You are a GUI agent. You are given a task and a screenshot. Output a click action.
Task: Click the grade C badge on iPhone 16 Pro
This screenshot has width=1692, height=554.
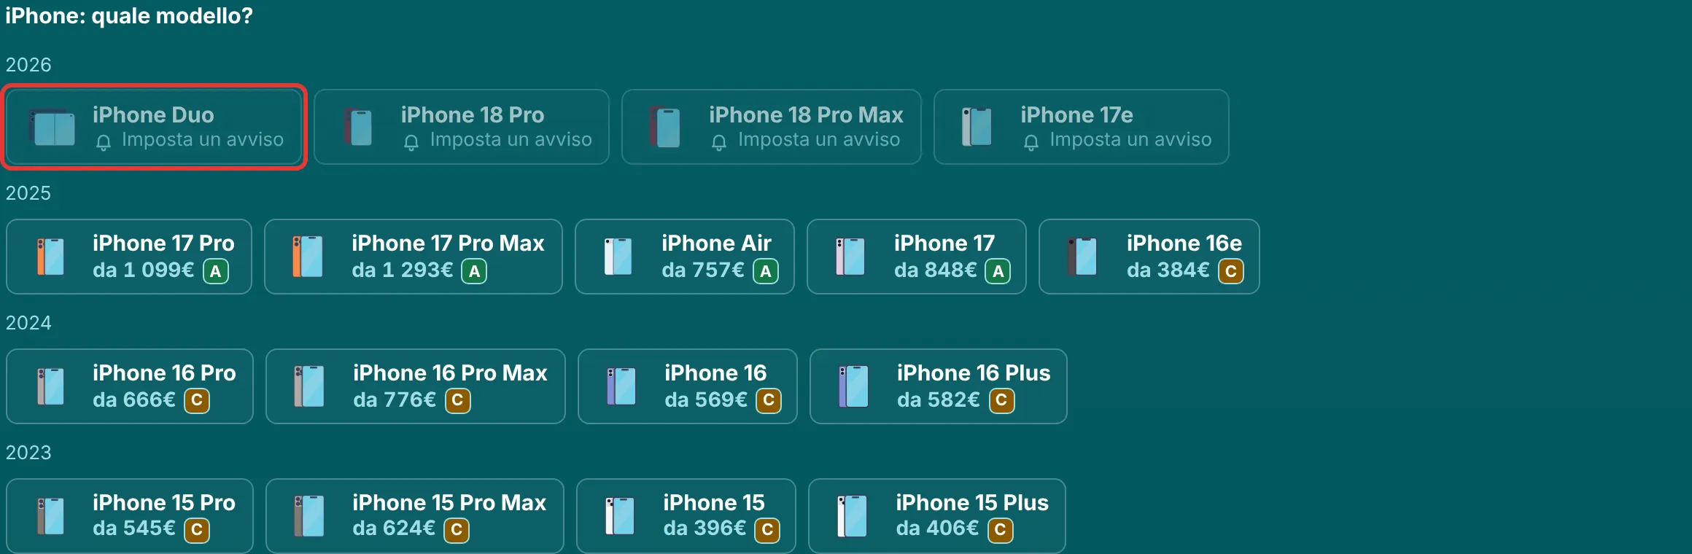197,401
